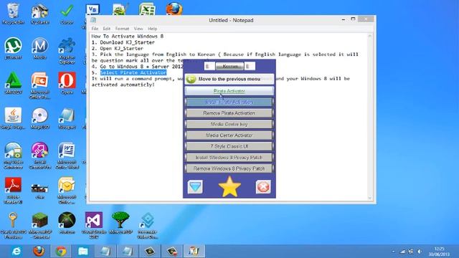459x258 pixels.
Task: Open the VB file desktop icon
Action: 93,9
